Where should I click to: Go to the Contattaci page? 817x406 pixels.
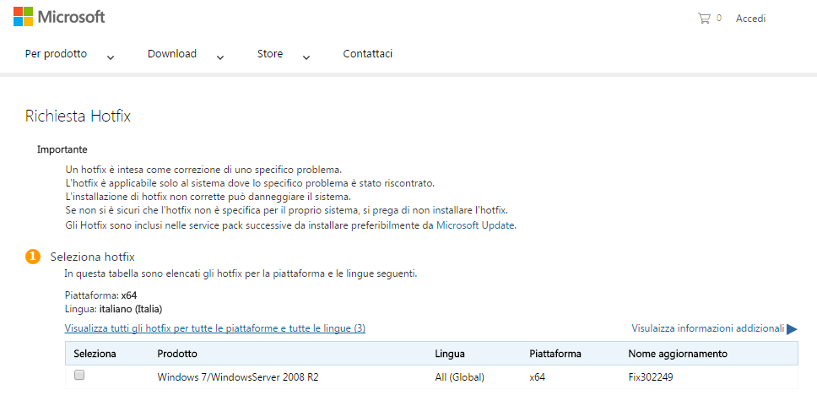367,54
